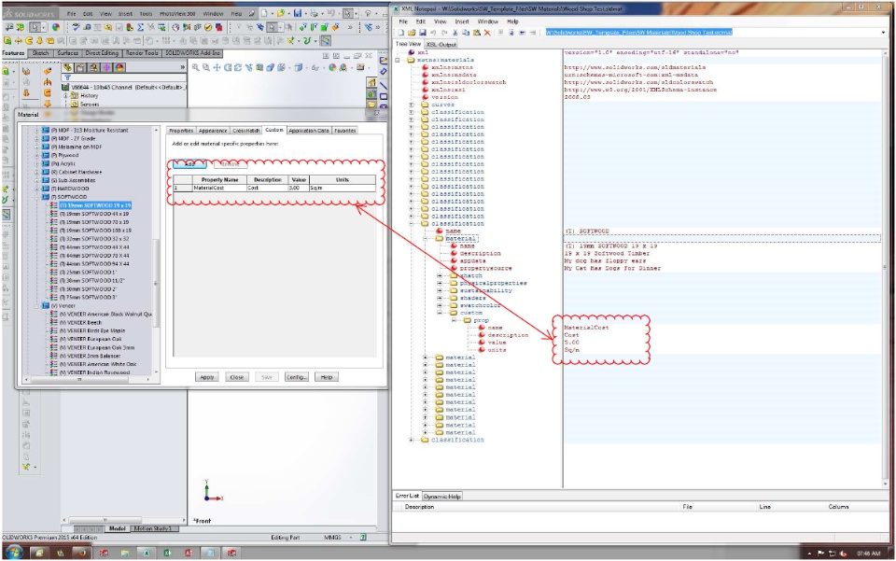The height and width of the screenshot is (561, 896).
Task: Click the New file icon in XML Notepad
Action: [400, 33]
